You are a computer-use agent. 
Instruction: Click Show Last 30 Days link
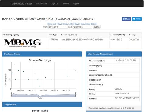[71, 24]
